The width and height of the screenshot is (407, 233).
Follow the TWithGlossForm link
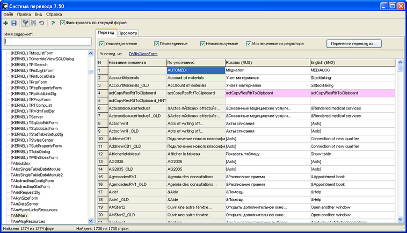click(x=143, y=54)
